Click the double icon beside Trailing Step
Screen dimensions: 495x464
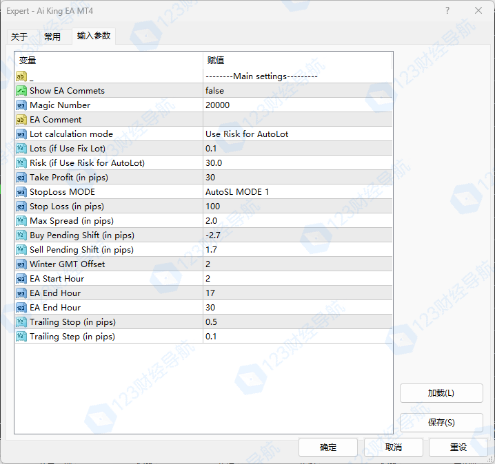(21, 337)
